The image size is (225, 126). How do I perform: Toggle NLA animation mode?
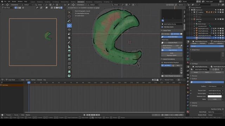tap(177, 65)
